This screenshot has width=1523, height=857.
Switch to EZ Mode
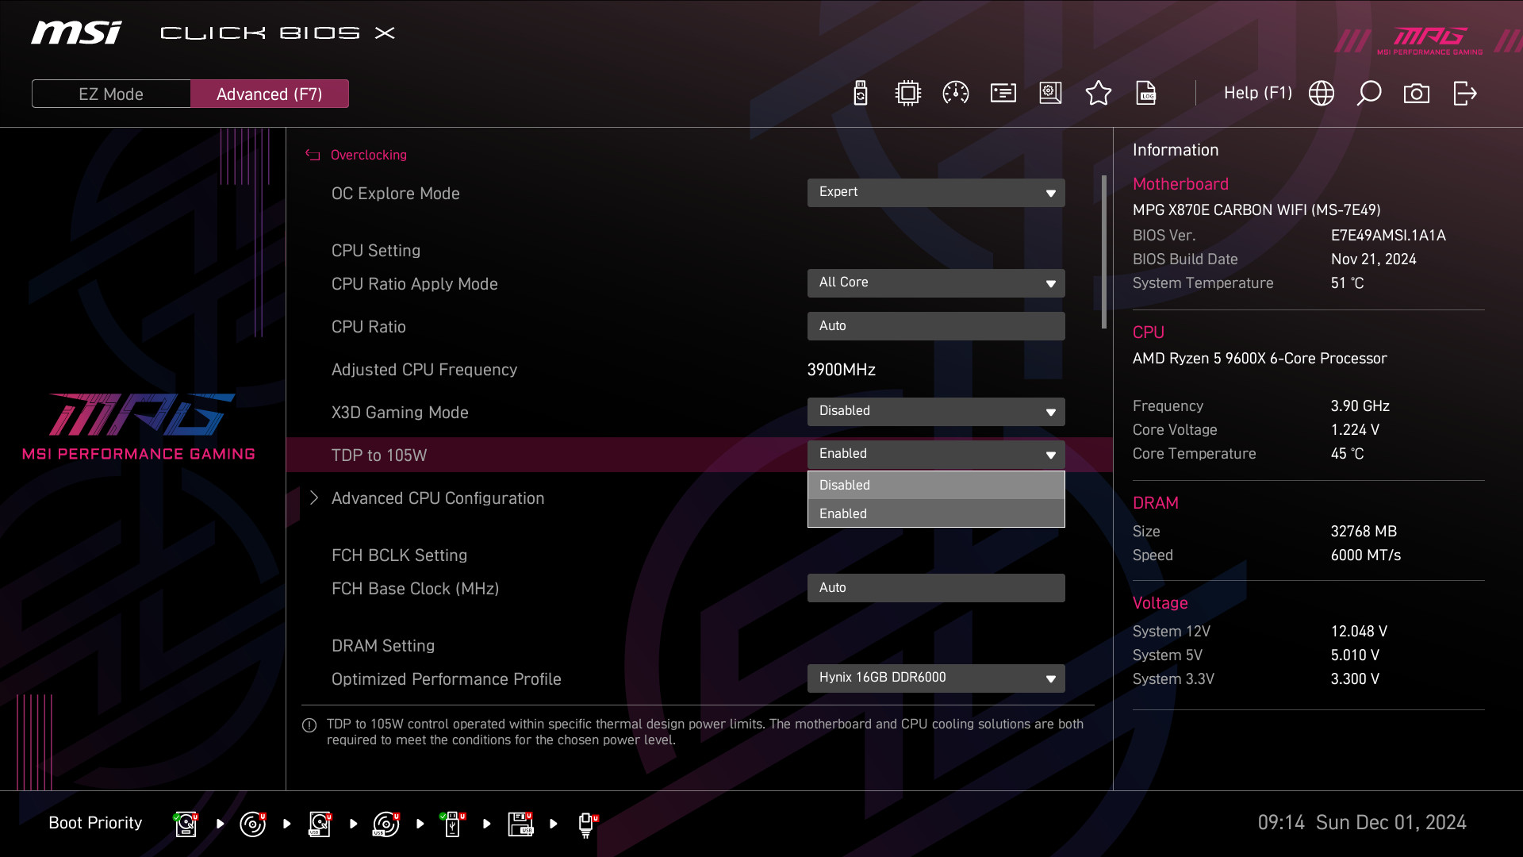[111, 94]
